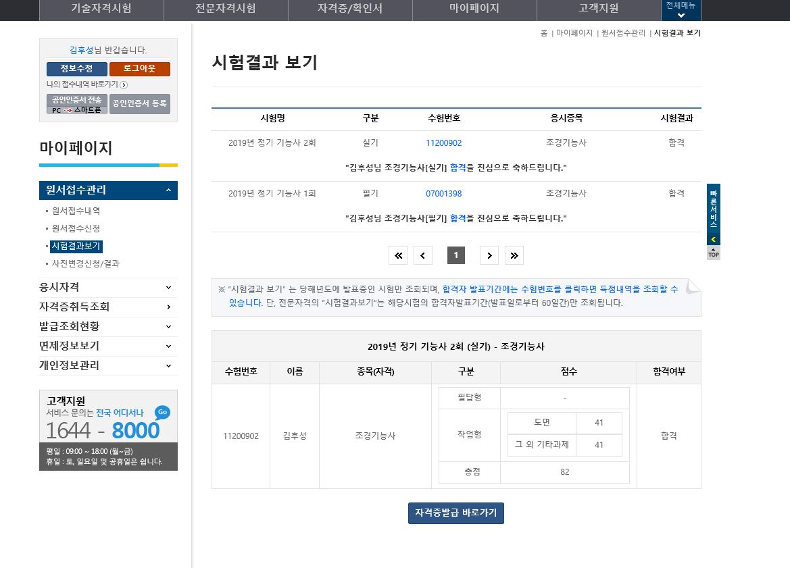Select page 1 in pagination
Image resolution: width=790 pixels, height=568 pixels.
coord(456,255)
